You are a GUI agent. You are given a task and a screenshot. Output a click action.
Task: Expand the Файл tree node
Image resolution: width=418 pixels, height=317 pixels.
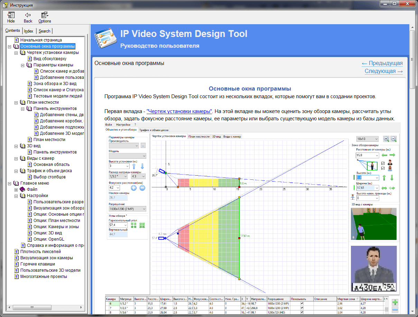click(x=16, y=189)
